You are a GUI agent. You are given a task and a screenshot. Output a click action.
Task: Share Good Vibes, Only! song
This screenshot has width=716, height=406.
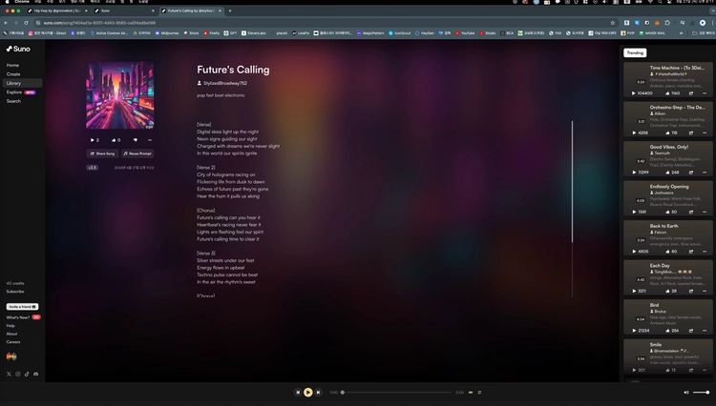pyautogui.click(x=691, y=173)
